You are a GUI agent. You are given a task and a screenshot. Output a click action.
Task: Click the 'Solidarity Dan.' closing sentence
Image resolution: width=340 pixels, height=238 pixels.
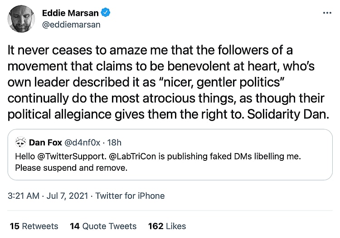tap(287, 114)
